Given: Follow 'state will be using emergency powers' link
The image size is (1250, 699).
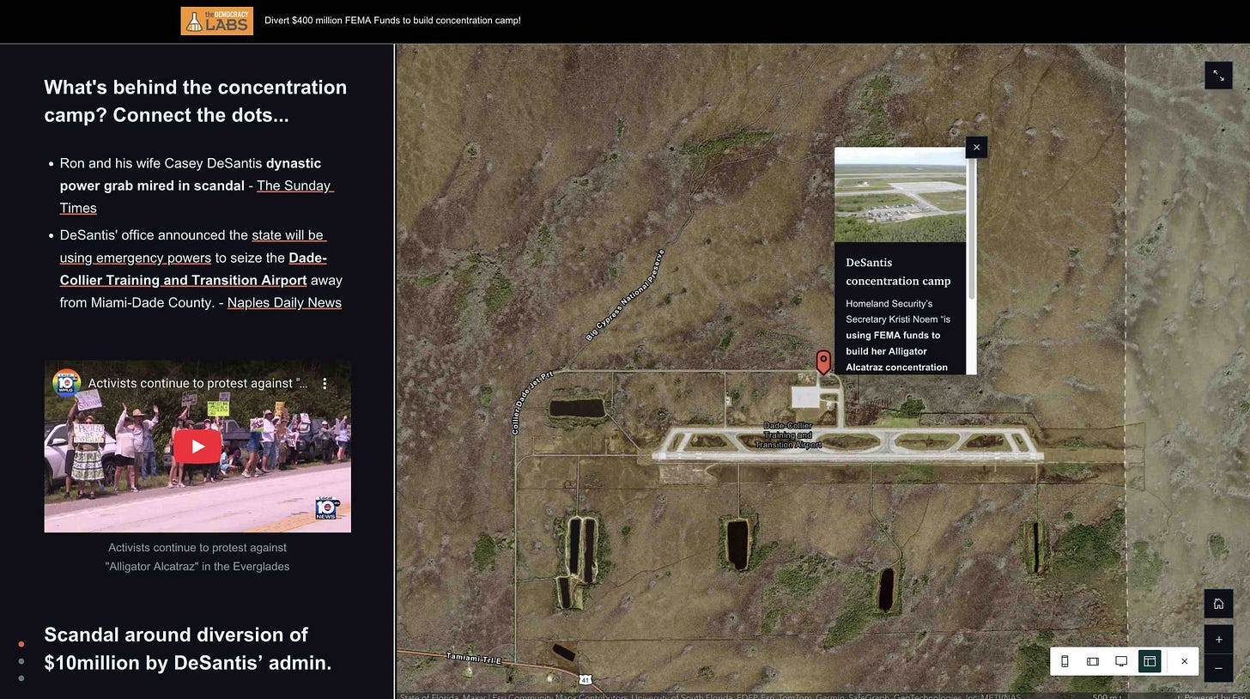Looking at the screenshot, I should tap(193, 246).
